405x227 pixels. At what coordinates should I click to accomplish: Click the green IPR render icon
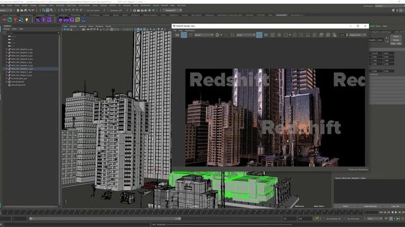pos(149,10)
